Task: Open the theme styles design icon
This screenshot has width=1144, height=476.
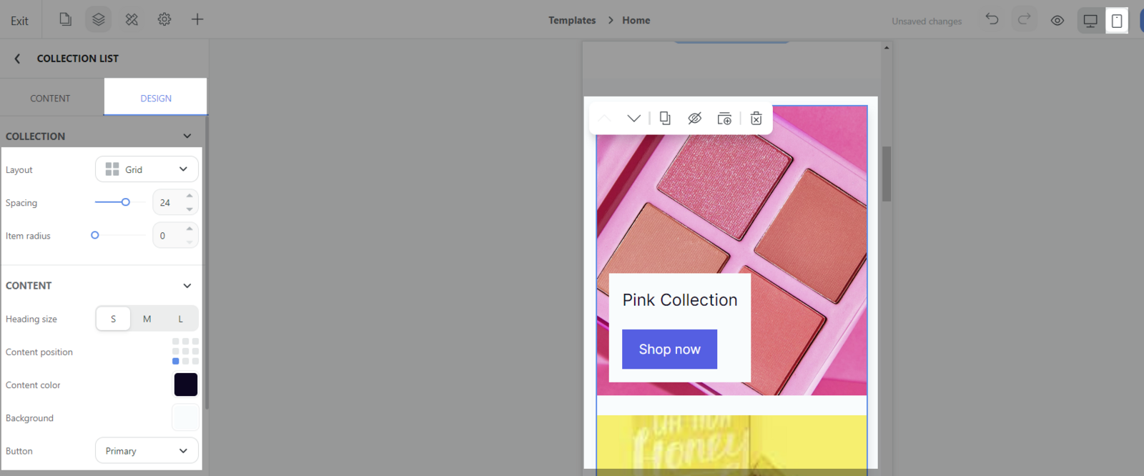Action: [132, 19]
